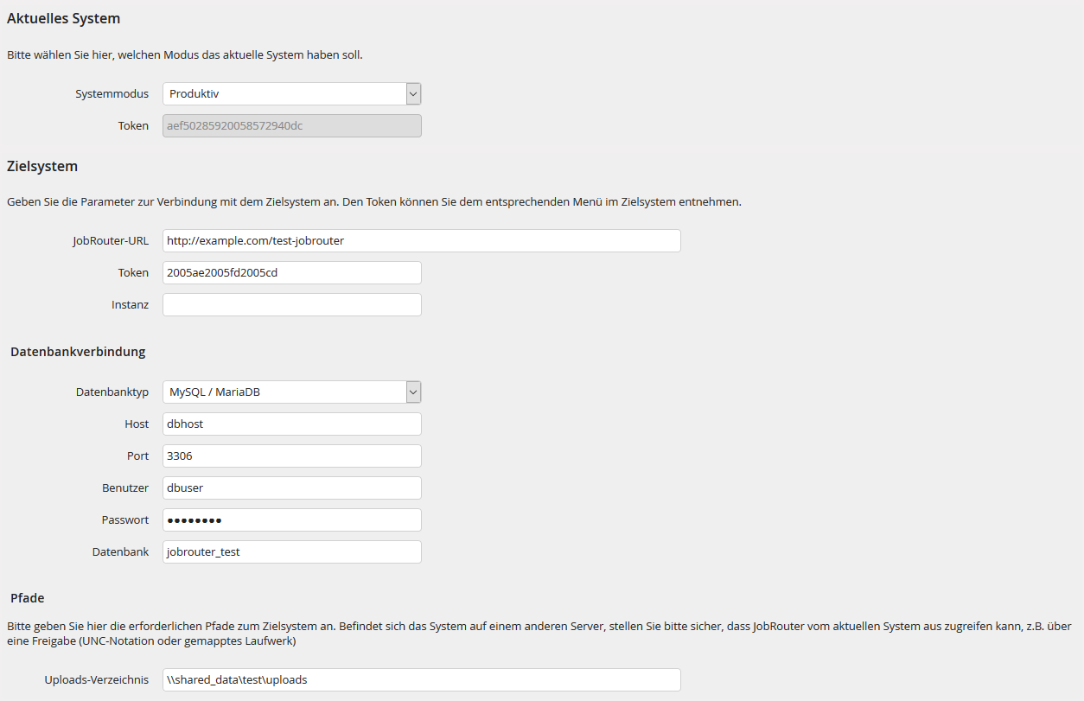Click the Datenbanktyp text label
Image resolution: width=1084 pixels, height=701 pixels.
(x=112, y=392)
